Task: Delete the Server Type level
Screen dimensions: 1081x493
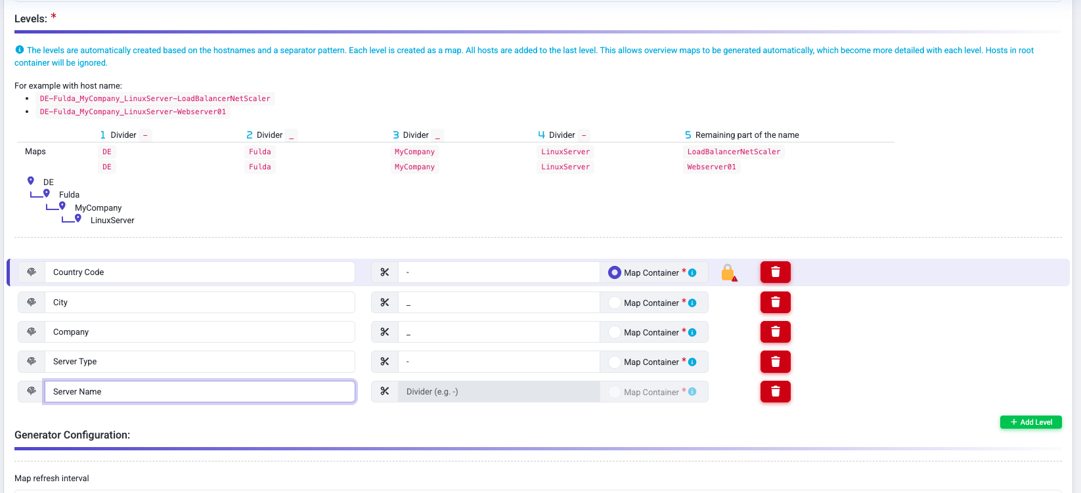Action: (775, 362)
